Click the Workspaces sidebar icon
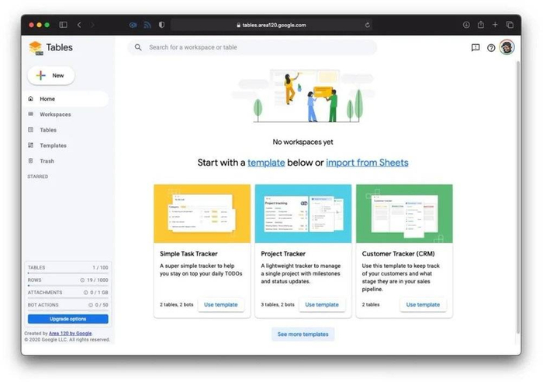Viewport: 543px width, 384px height. click(31, 114)
